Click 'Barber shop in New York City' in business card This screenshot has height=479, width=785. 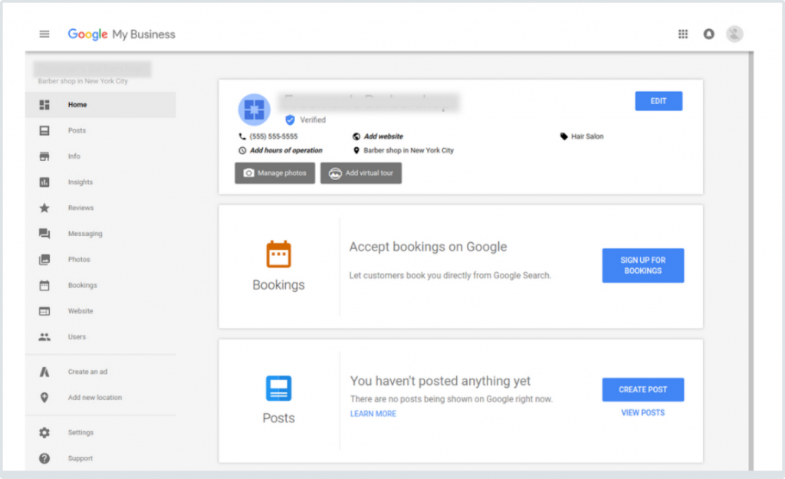tap(409, 150)
